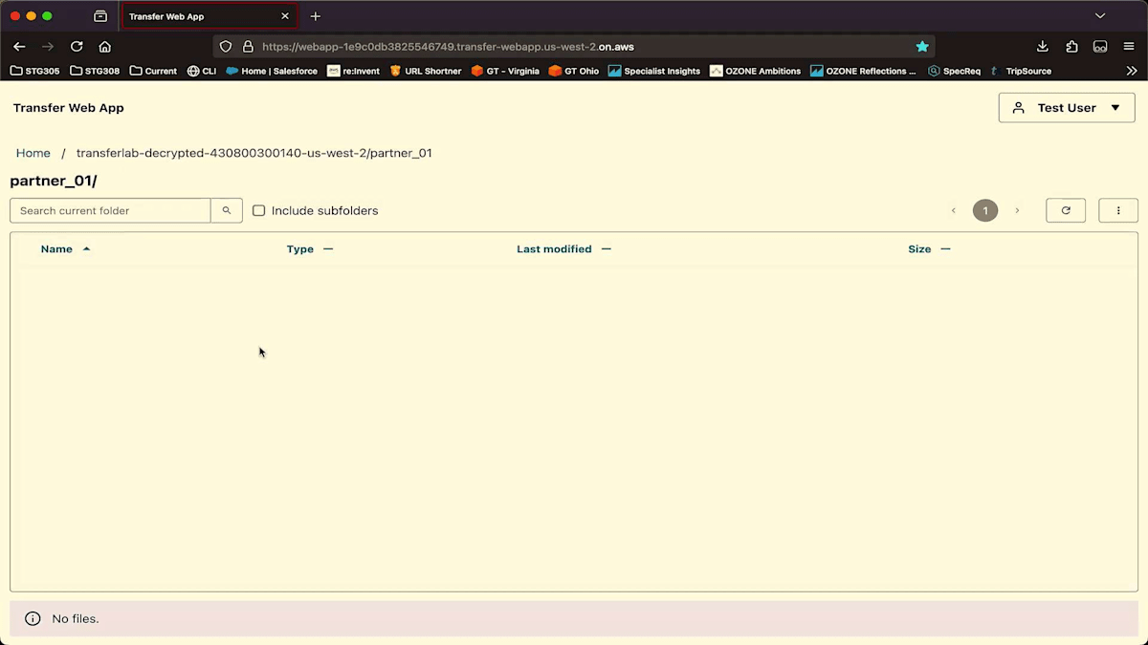Open the SpecReq bookmark

pos(954,71)
